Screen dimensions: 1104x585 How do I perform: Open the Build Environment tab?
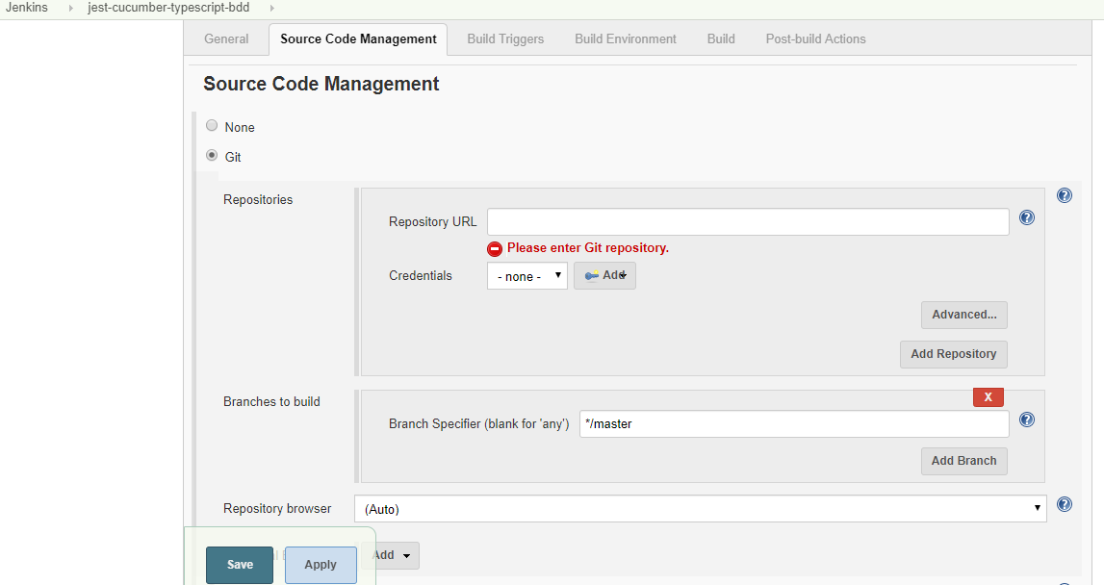tap(626, 39)
